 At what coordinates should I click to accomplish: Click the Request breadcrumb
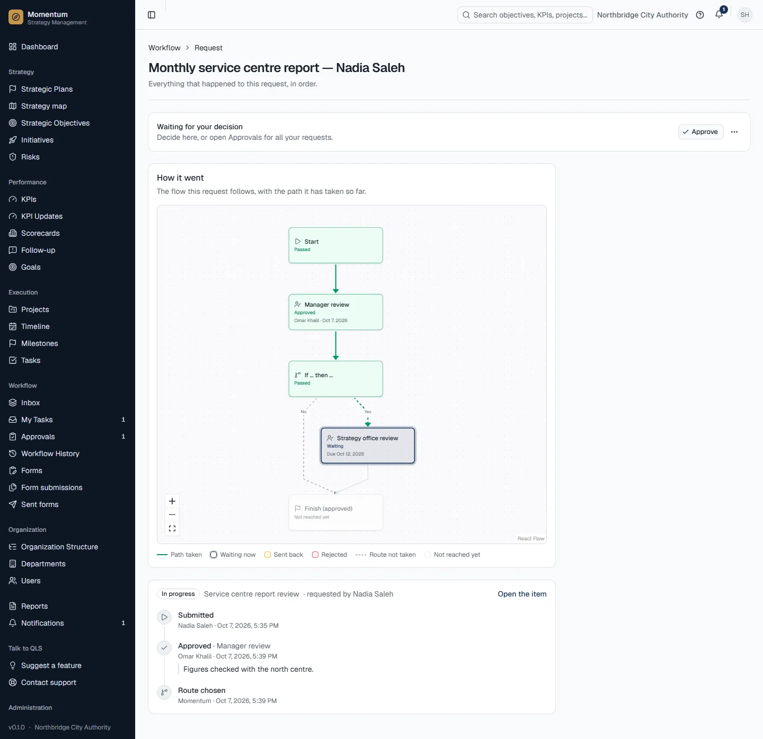(208, 48)
